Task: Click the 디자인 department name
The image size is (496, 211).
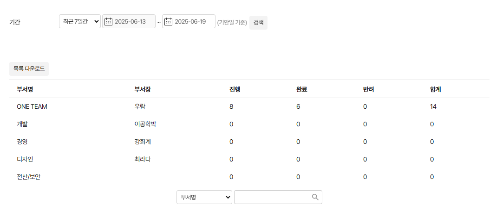Action: pyautogui.click(x=25, y=159)
